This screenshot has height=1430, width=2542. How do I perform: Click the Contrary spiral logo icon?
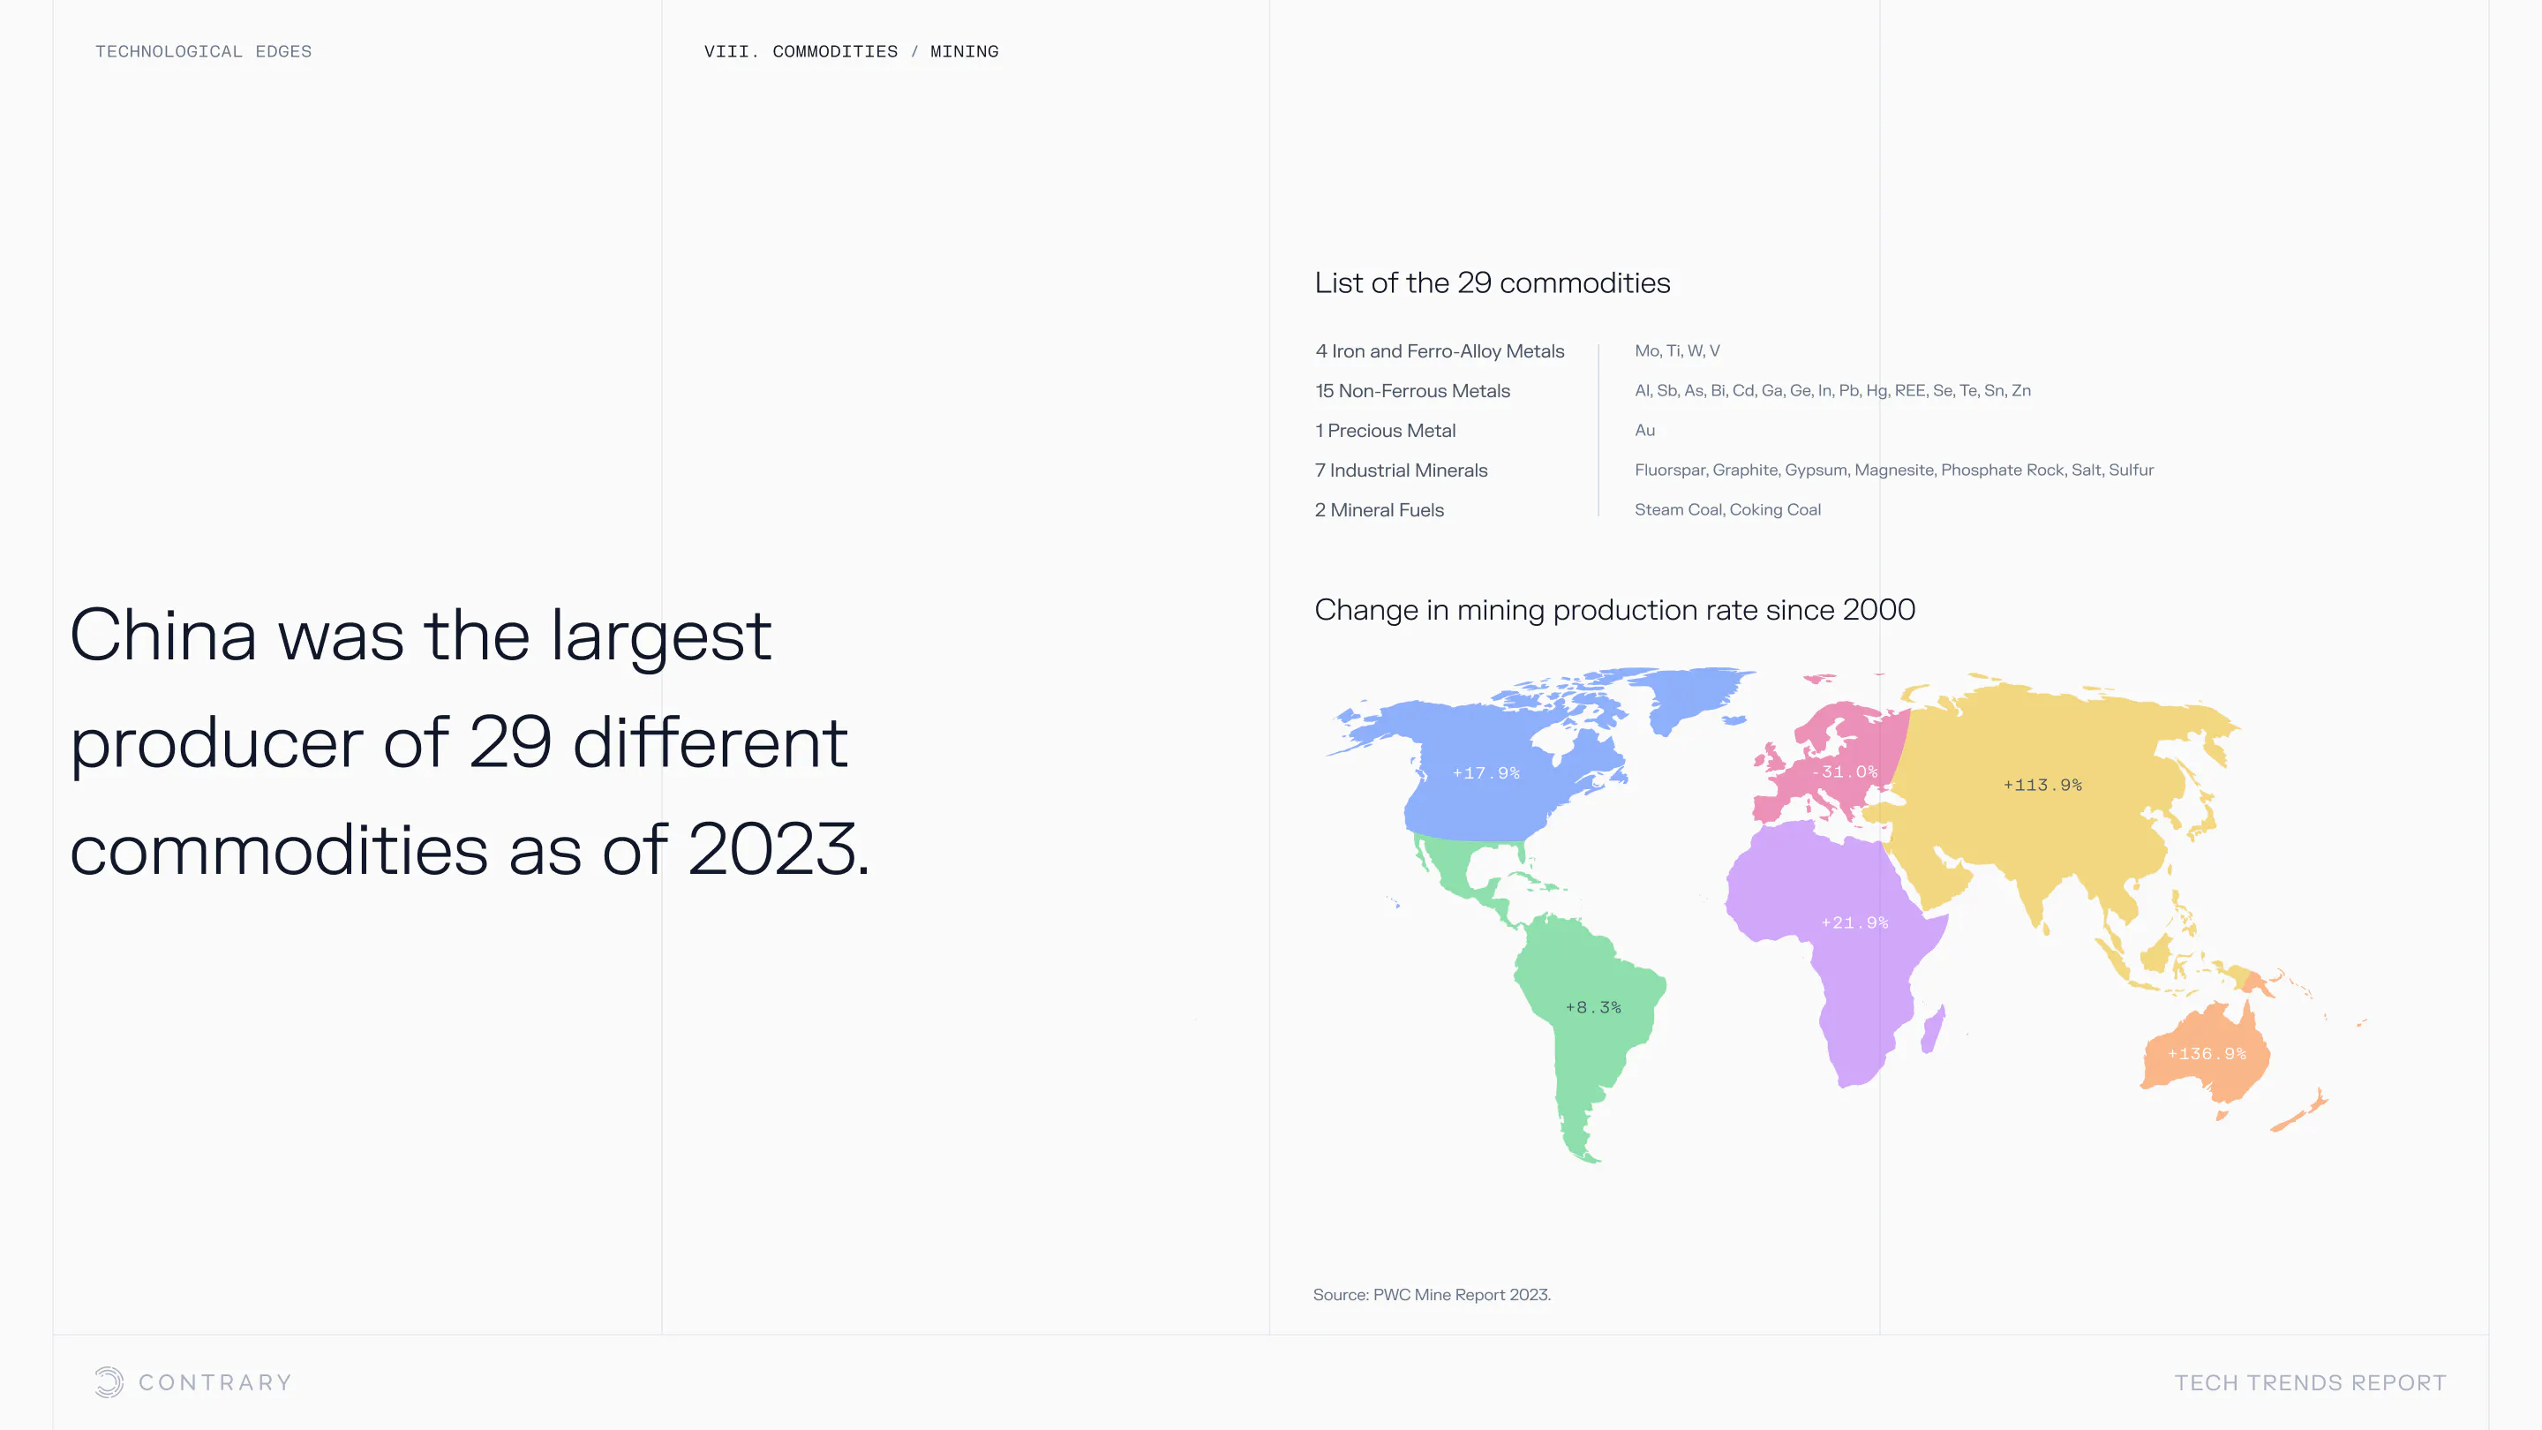[x=109, y=1381]
